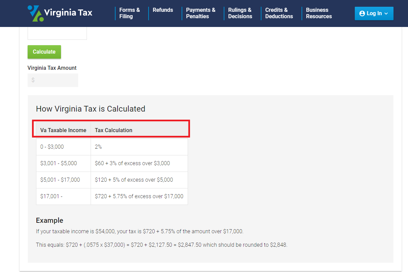Open the Forms & Filing menu
This screenshot has height=272, width=408.
pos(129,13)
